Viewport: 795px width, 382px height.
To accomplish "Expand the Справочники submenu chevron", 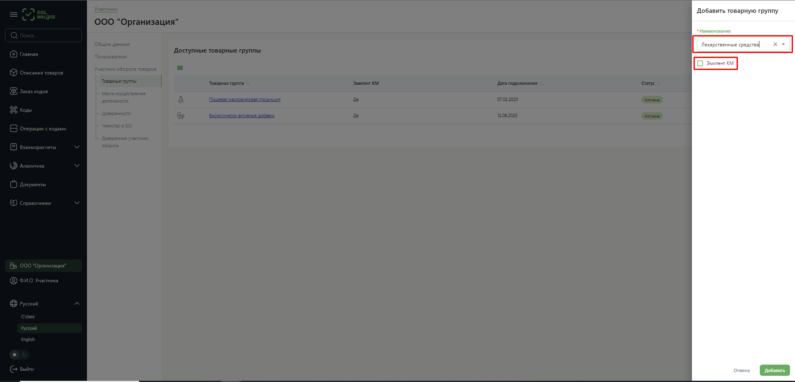I will pyautogui.click(x=77, y=203).
